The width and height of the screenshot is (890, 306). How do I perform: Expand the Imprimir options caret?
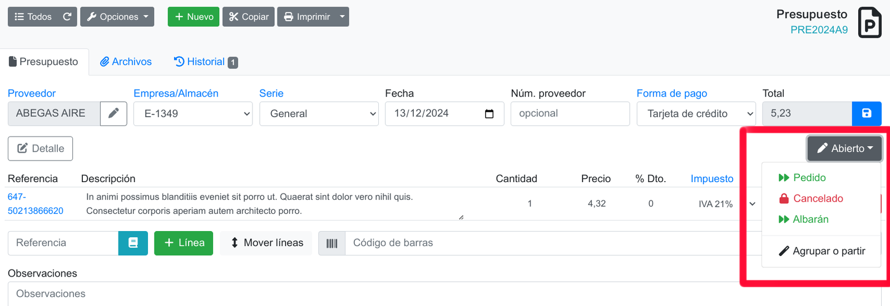(x=343, y=17)
